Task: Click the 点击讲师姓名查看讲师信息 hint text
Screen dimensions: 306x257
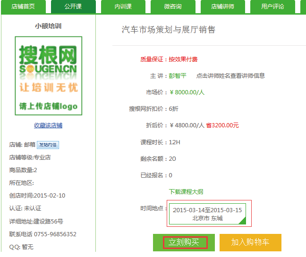Action: (x=230, y=76)
